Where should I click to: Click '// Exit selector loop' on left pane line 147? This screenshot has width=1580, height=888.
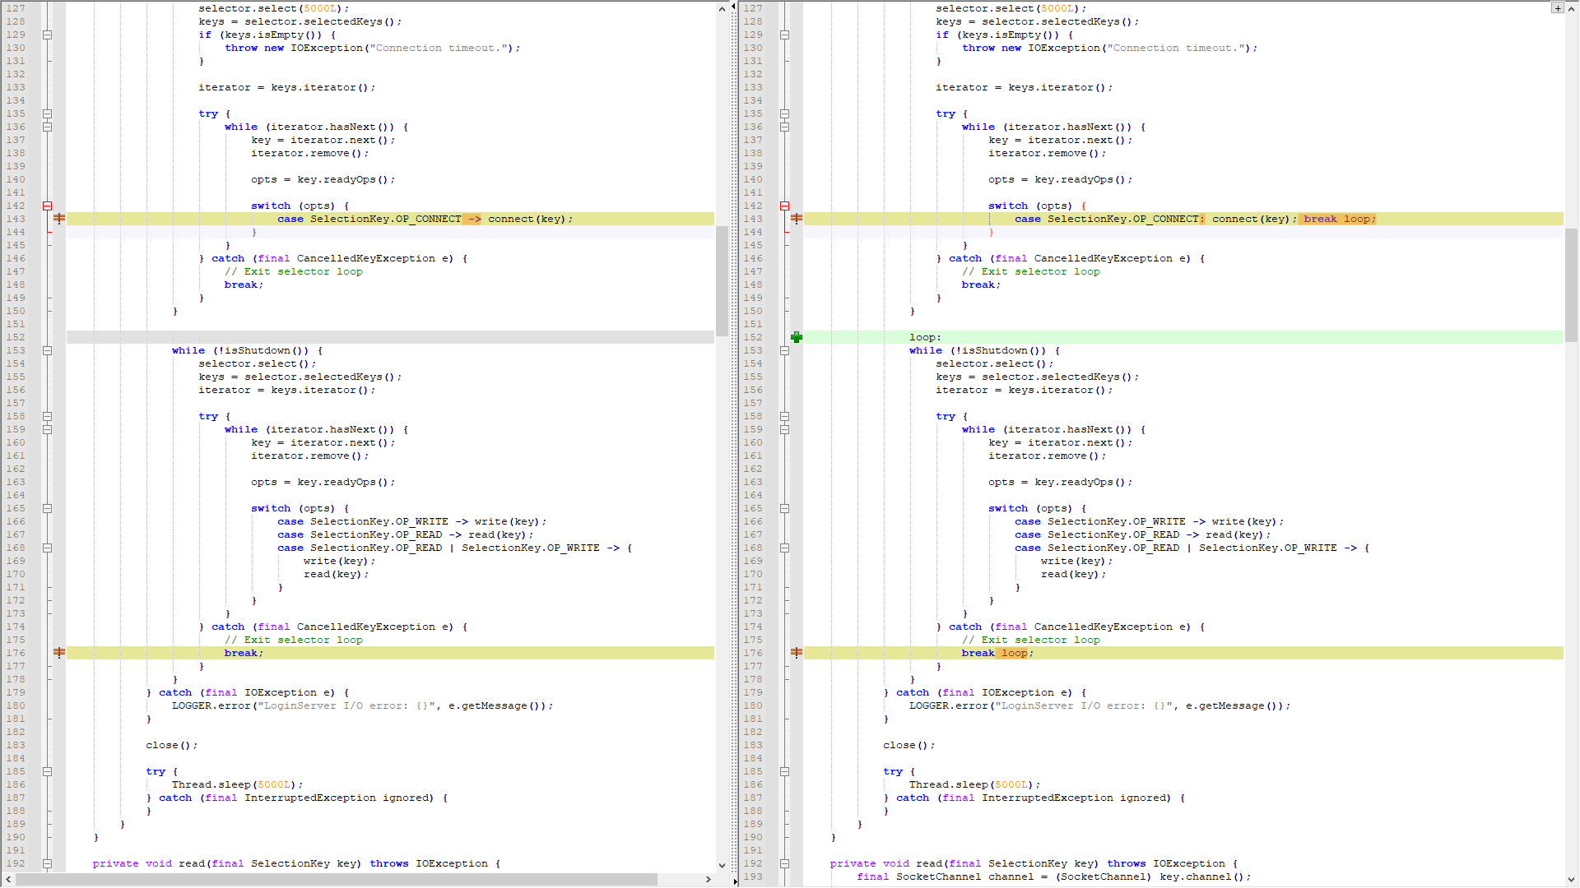point(293,271)
